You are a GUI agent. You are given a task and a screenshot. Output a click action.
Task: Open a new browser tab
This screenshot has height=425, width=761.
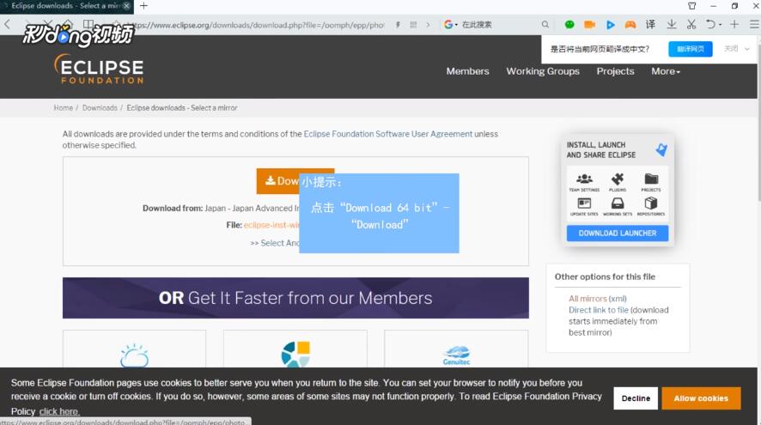[x=143, y=6]
